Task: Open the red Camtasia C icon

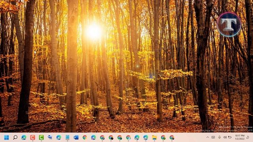Action: [32, 138]
